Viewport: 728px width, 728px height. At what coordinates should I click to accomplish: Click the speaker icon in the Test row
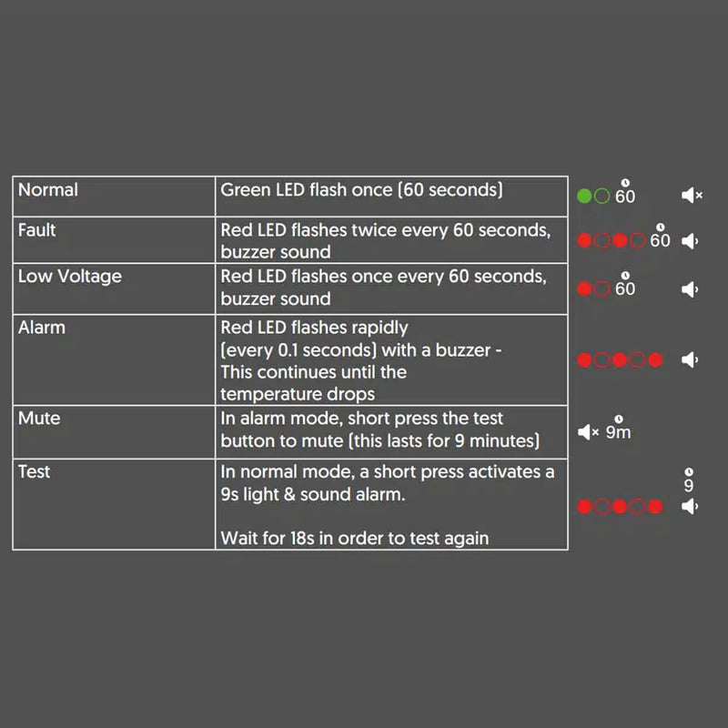(689, 506)
